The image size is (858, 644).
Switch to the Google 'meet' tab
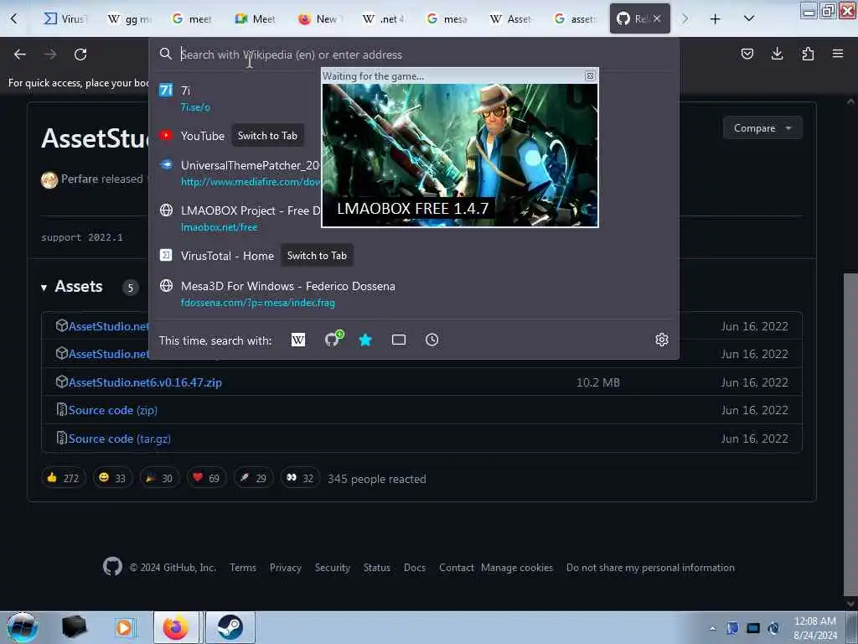[x=192, y=19]
